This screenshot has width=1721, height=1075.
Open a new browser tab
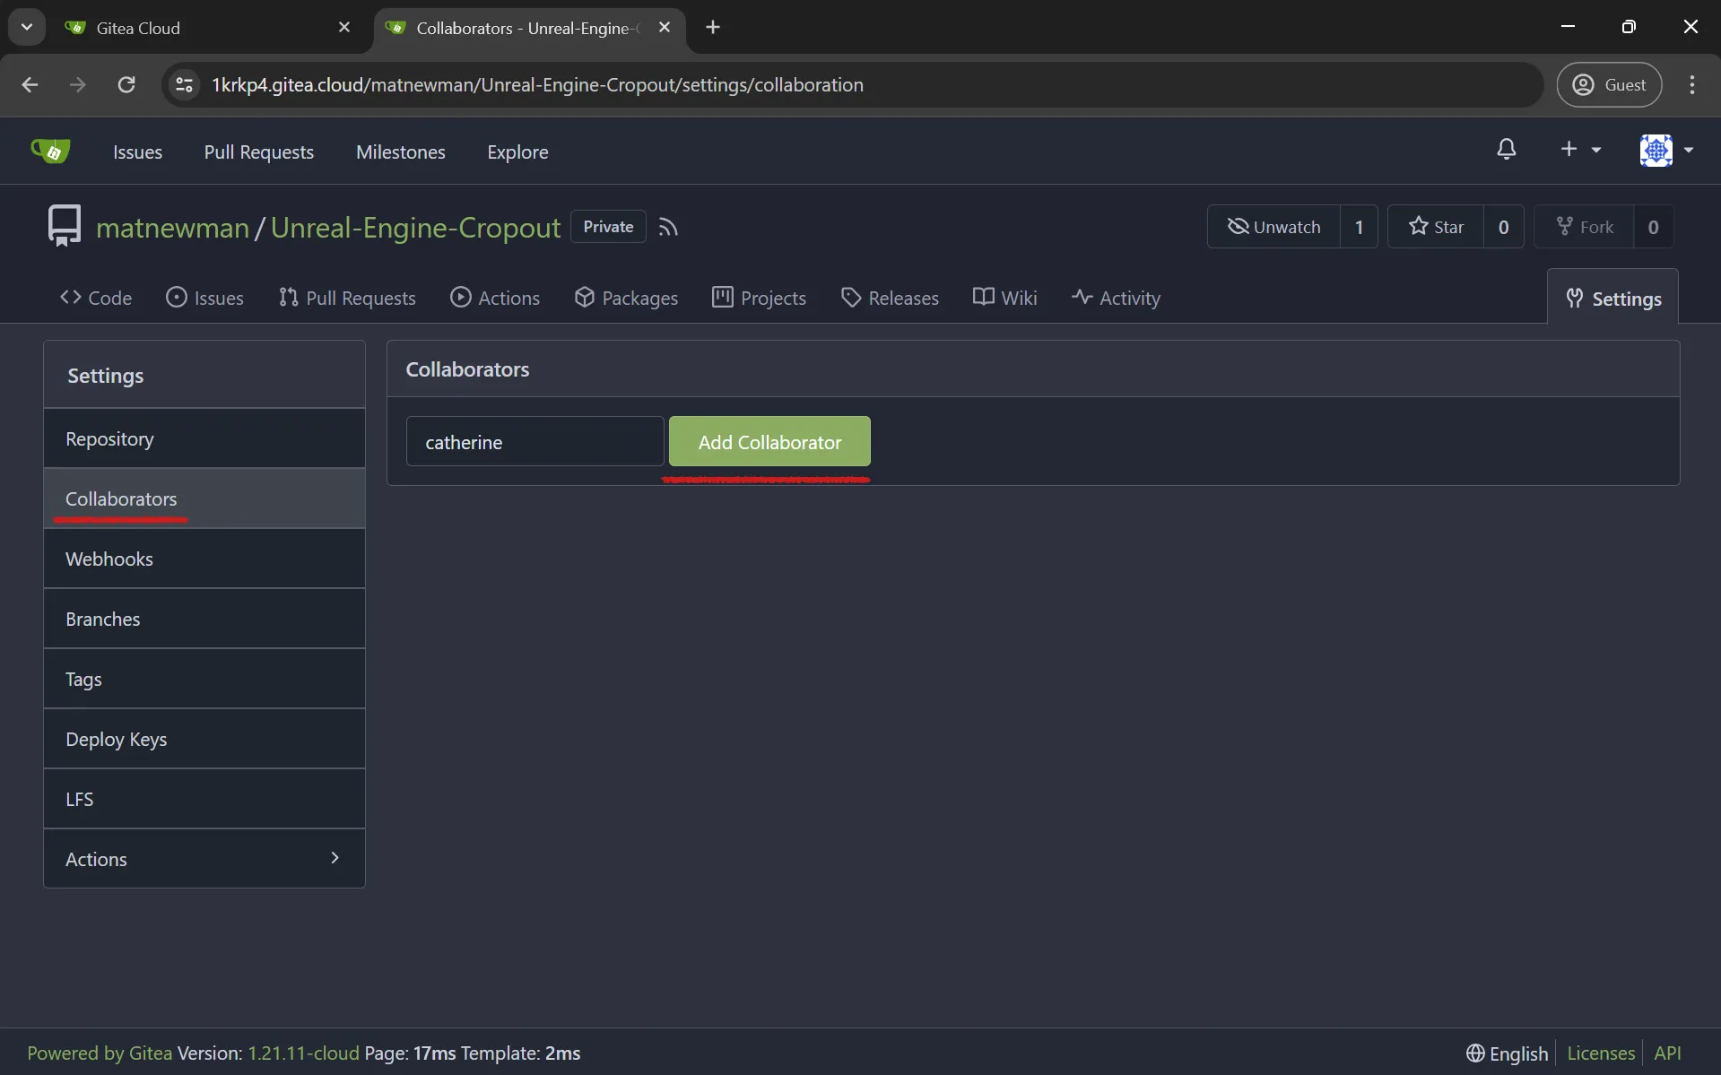[713, 27]
